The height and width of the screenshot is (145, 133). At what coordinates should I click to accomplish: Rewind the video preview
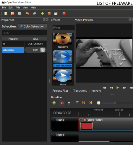coord(111,88)
